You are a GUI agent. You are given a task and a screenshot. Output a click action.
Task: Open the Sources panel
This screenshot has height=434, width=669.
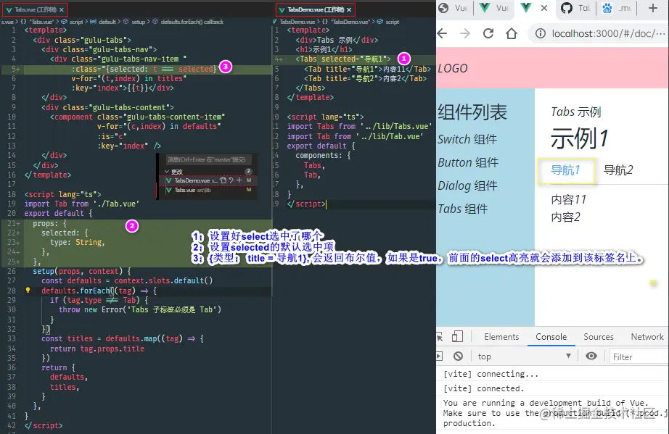point(598,336)
